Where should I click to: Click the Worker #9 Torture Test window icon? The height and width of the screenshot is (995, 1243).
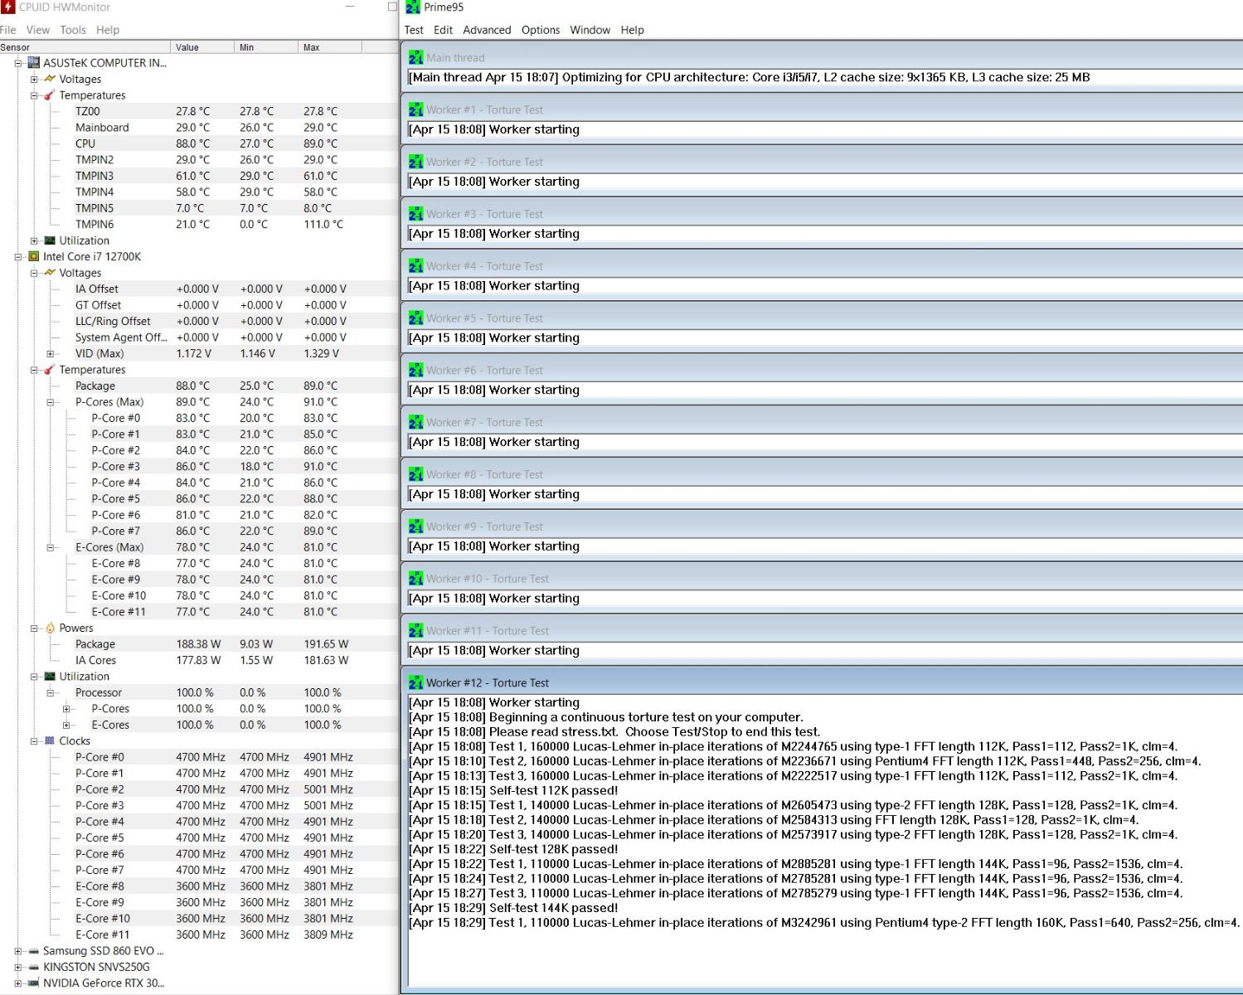(x=415, y=527)
